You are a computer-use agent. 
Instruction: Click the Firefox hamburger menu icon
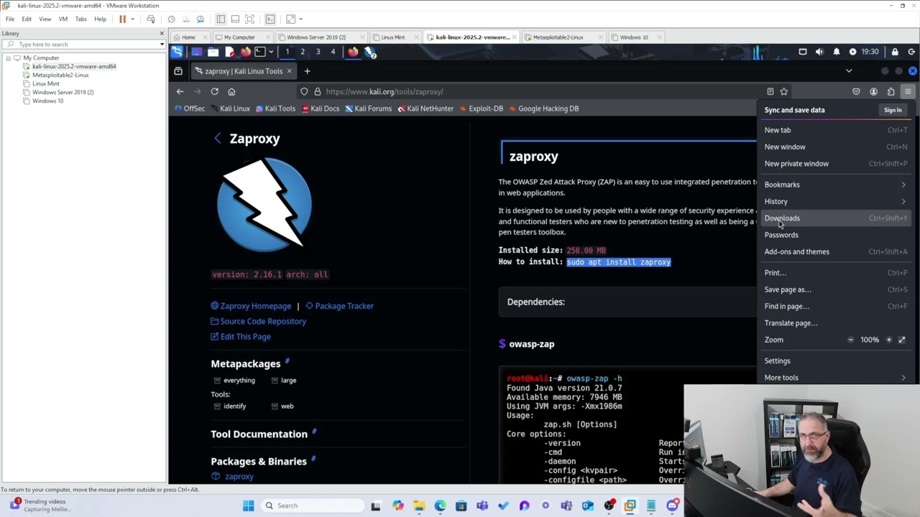tap(908, 91)
